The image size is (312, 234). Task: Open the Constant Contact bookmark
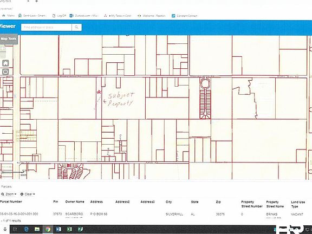point(185,16)
